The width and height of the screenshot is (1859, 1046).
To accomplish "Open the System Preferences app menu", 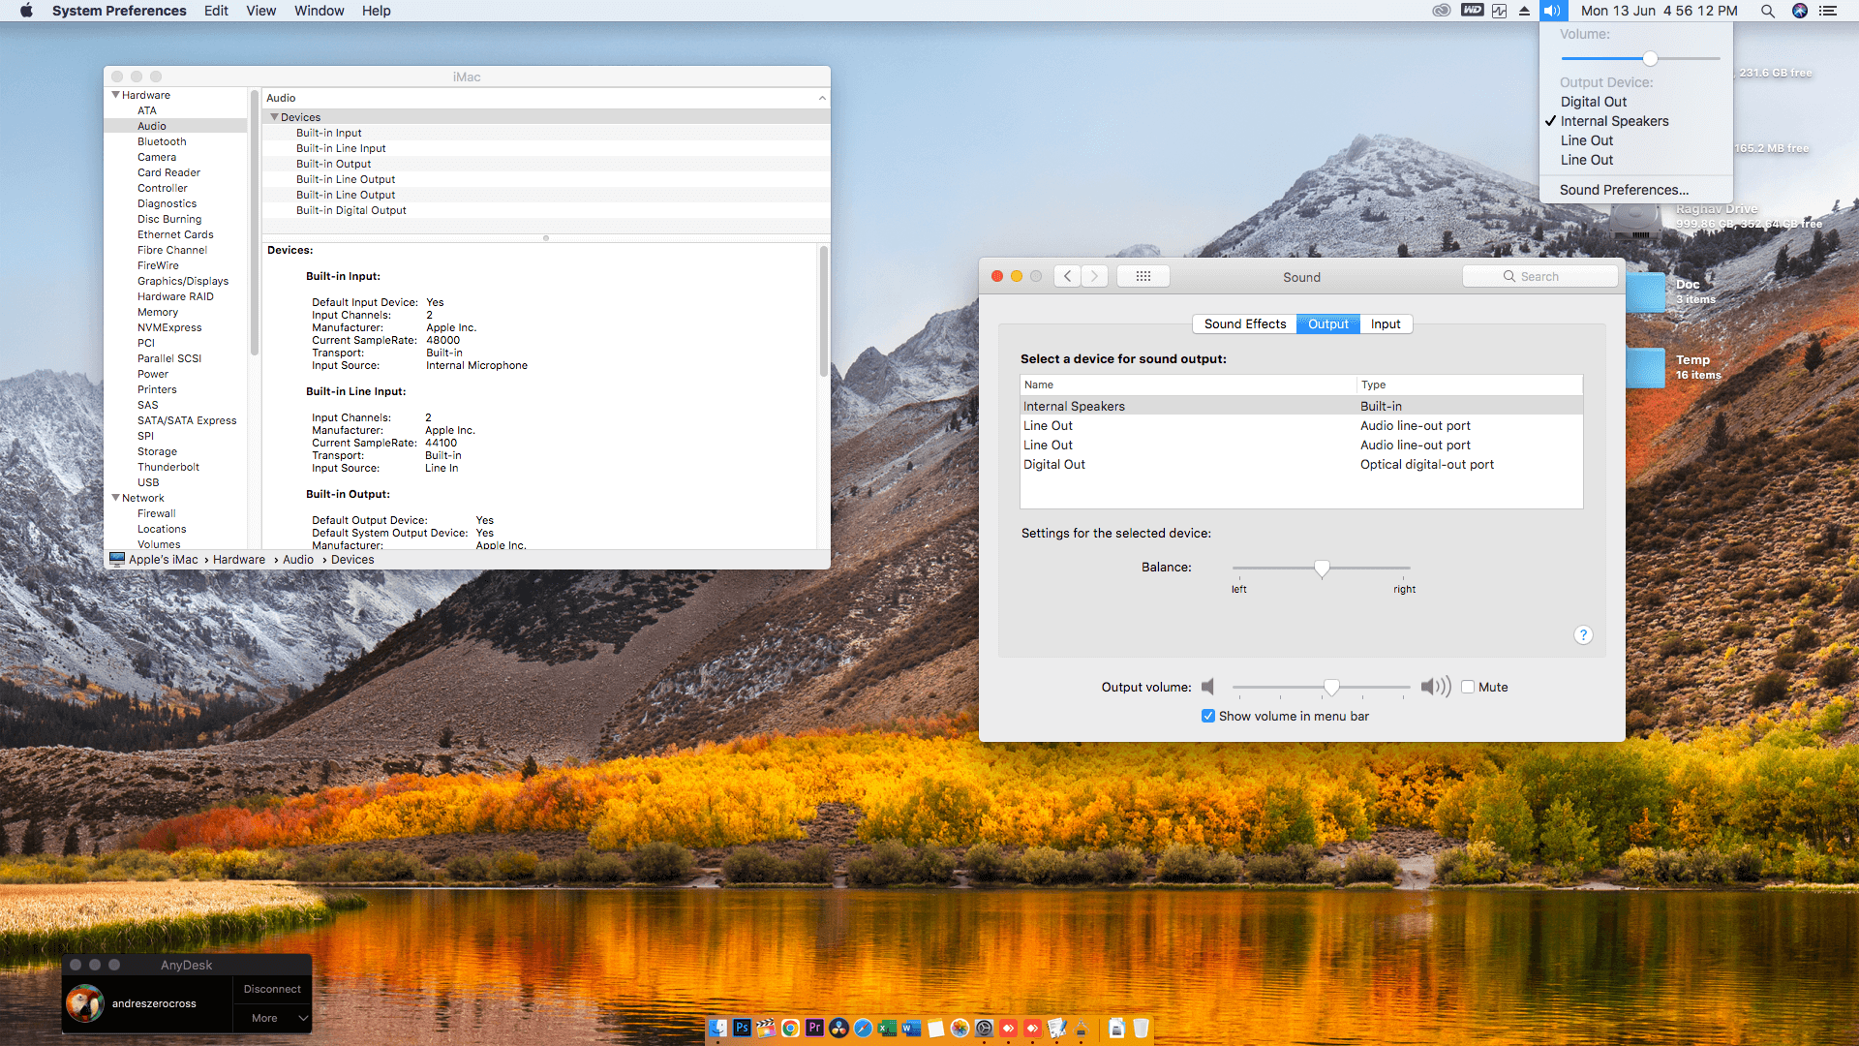I will pyautogui.click(x=119, y=11).
